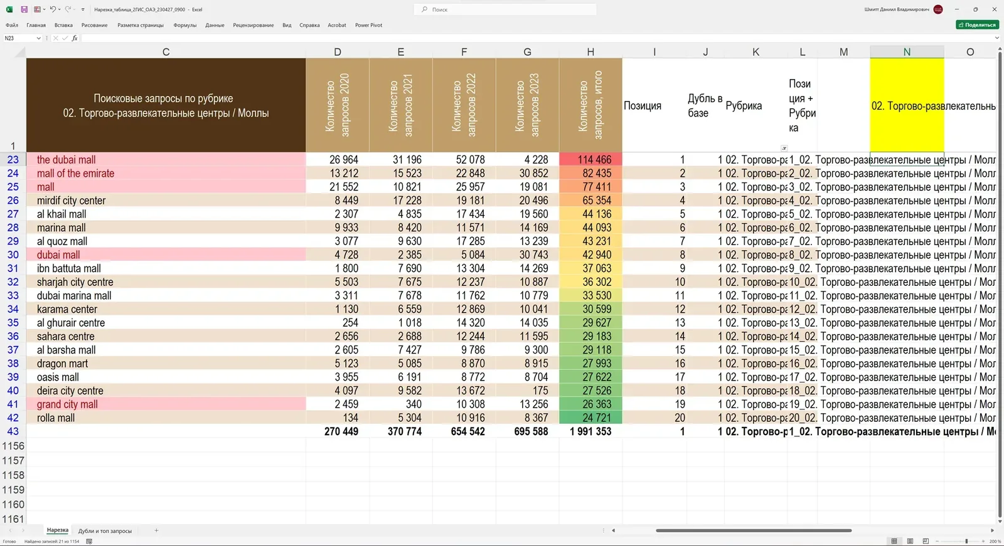This screenshot has width=1004, height=546.
Task: Open the Name Box dropdown
Action: [38, 38]
